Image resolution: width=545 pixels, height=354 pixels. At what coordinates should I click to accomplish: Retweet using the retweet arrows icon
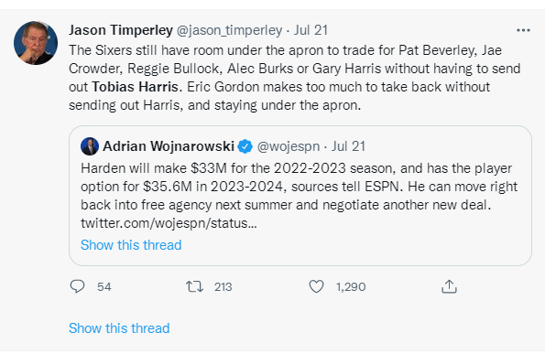(x=194, y=286)
